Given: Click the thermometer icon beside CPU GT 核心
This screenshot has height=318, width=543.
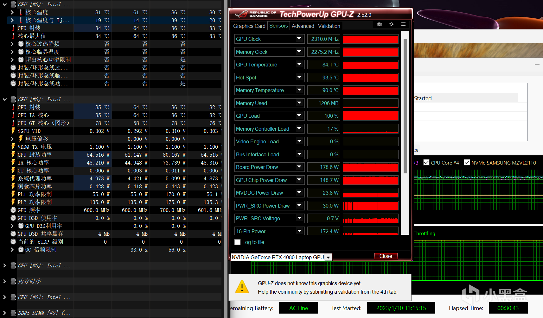Looking at the screenshot, I should (x=13, y=123).
